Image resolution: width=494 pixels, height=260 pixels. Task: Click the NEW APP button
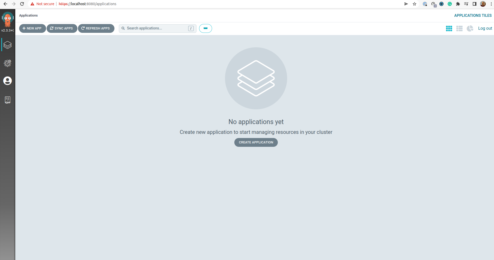tap(32, 28)
